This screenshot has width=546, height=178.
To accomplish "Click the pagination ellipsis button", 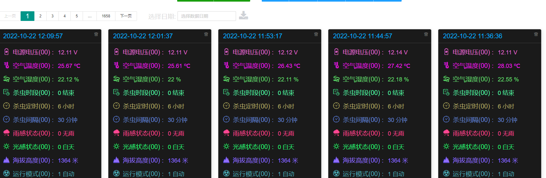I will pos(90,16).
